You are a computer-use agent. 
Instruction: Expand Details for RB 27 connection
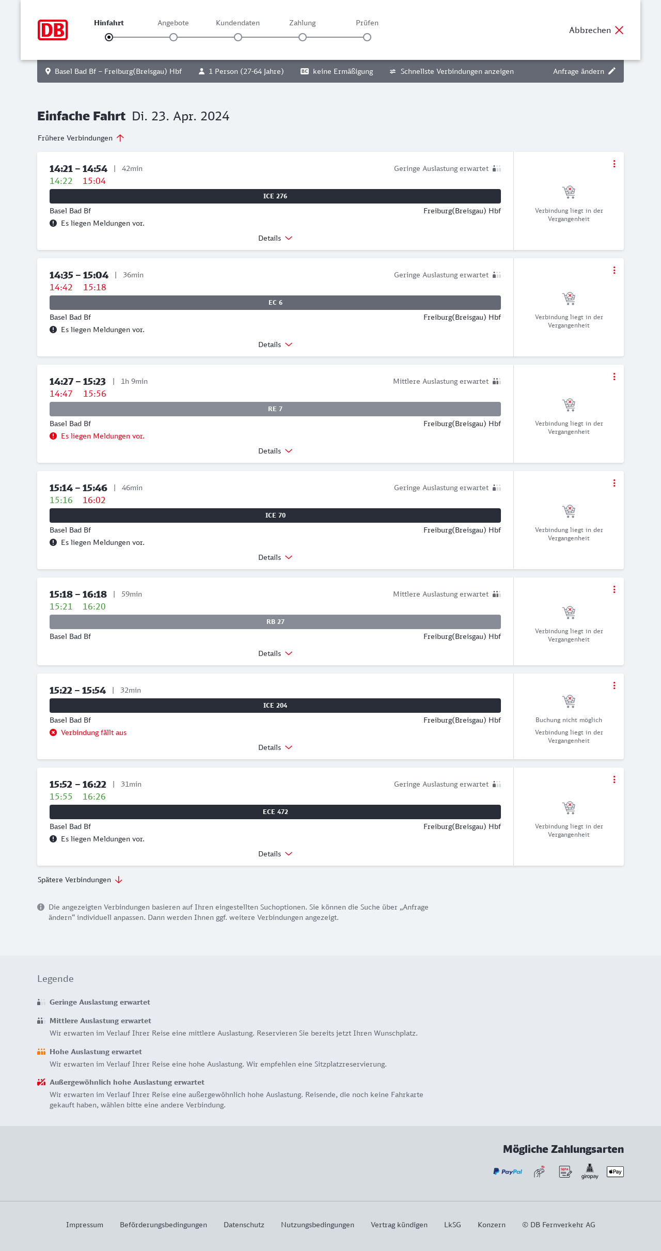275,653
